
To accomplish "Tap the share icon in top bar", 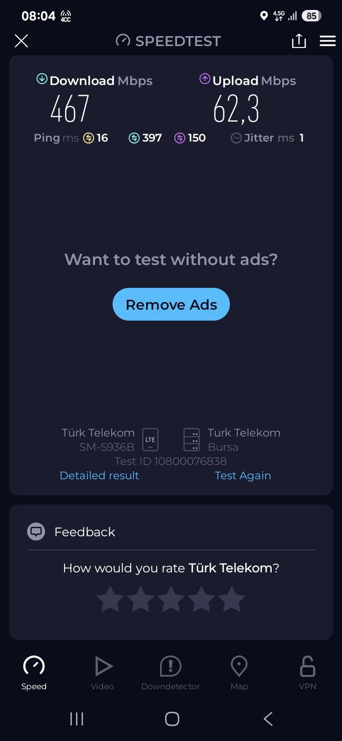I will pos(299,41).
